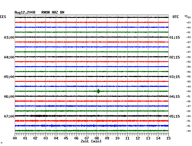Select the 03:00 CES time label
Screen dimensions: 192x146
(9, 37)
